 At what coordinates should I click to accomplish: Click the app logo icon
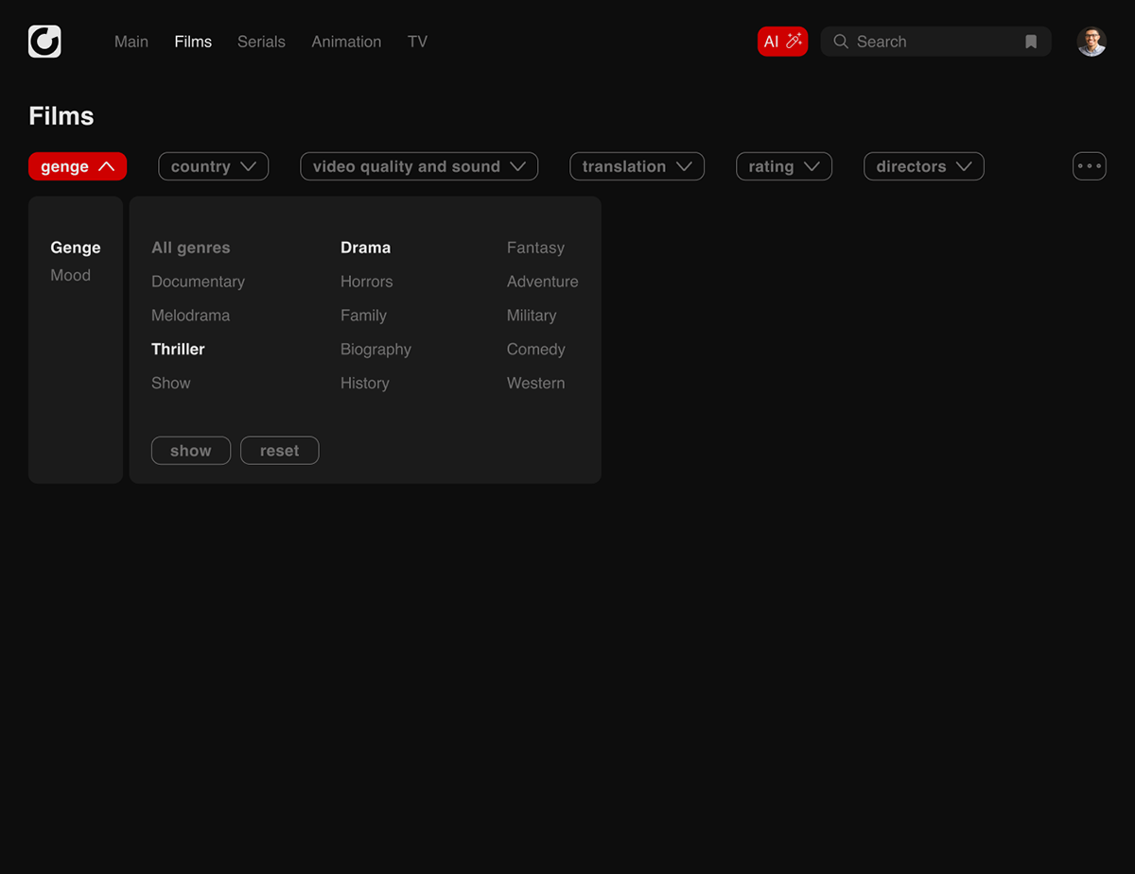(44, 42)
